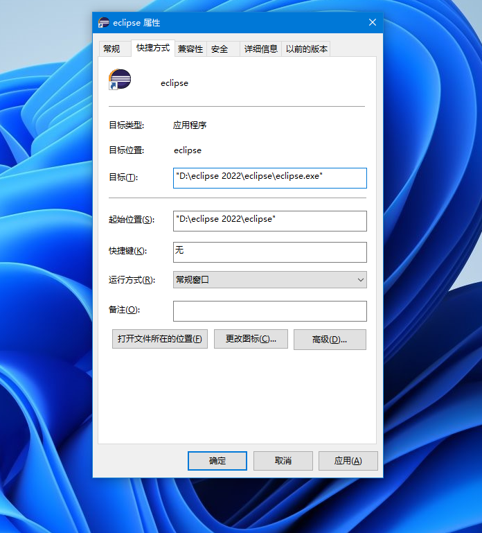Click the 应用 button
This screenshot has height=533, width=482.
coord(348,461)
